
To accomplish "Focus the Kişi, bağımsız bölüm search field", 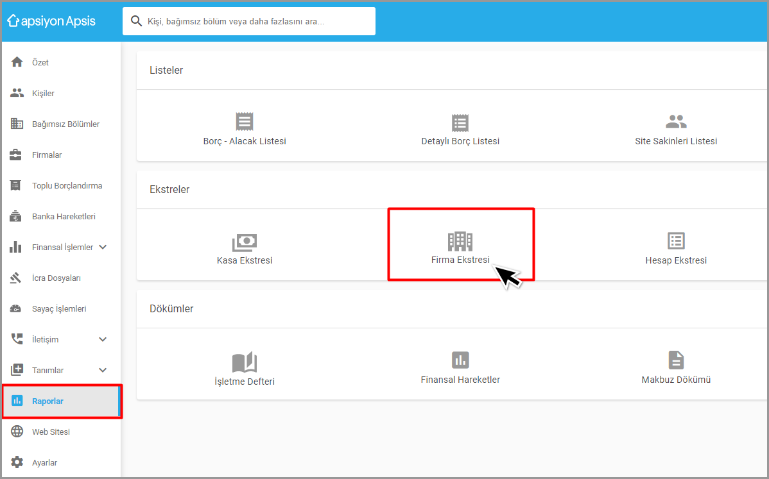I will 248,21.
